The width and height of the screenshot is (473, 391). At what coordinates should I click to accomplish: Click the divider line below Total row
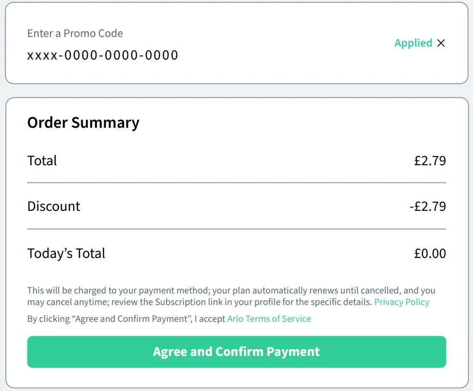[x=236, y=183]
